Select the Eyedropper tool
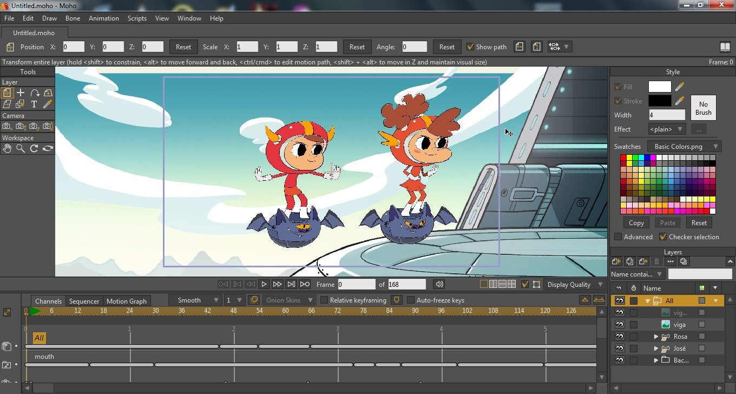Screen dimensions: 736x394 [48, 104]
